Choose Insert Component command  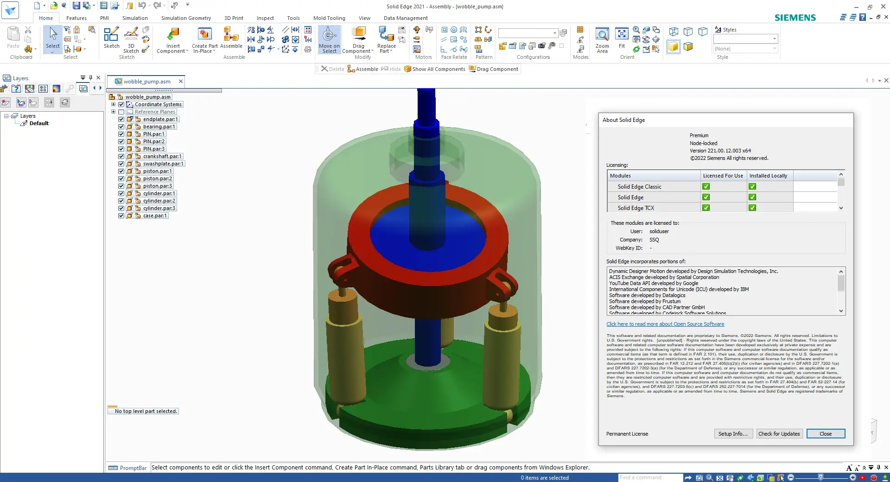pyautogui.click(x=173, y=40)
